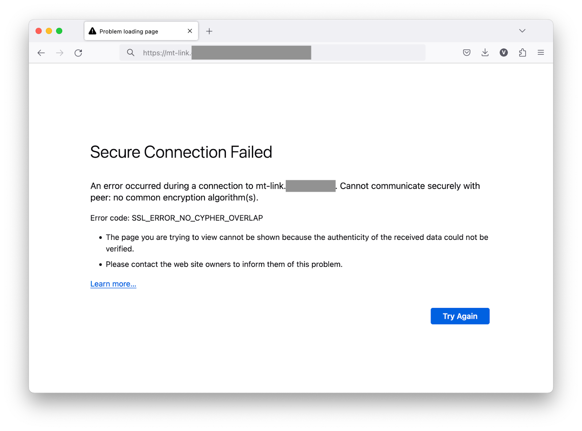Open a new tab with the plus icon

pos(209,31)
